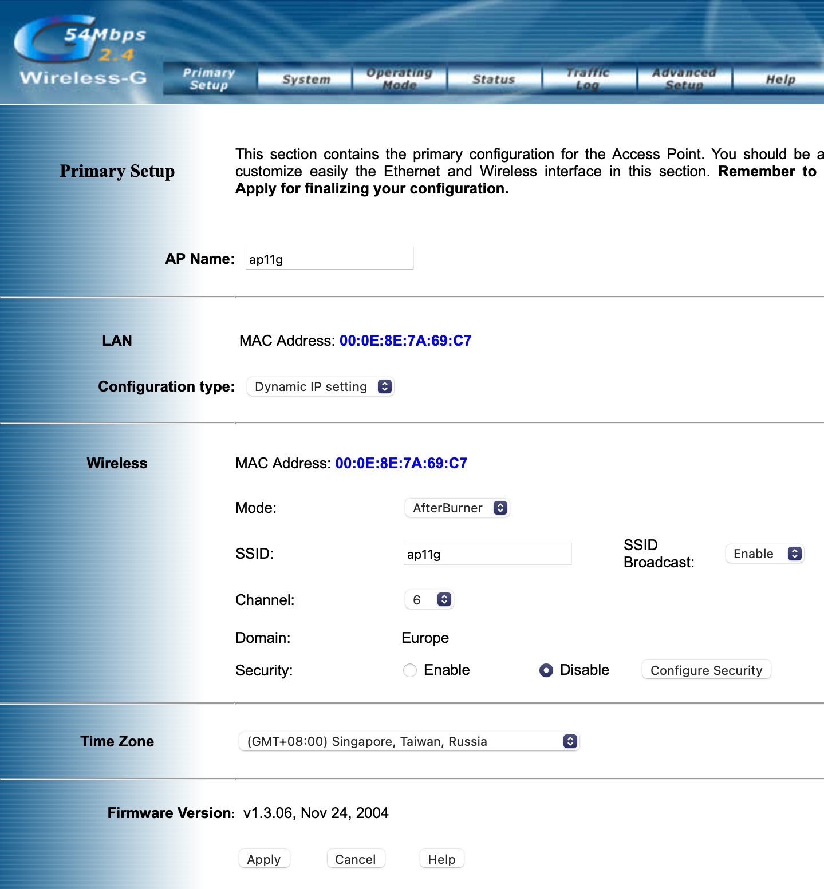Click the SSID text field
Screen dimensions: 824x889
point(487,554)
